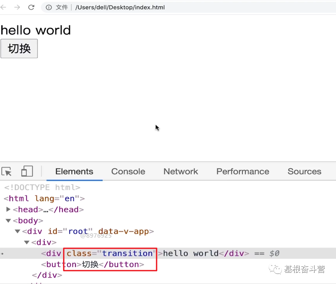Open the Sources panel
The height and width of the screenshot is (284, 336).
tap(304, 171)
